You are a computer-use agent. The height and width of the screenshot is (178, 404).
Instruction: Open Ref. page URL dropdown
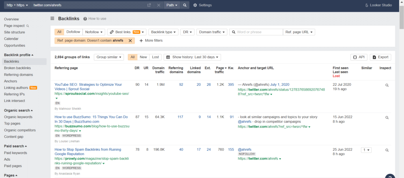pos(299,32)
